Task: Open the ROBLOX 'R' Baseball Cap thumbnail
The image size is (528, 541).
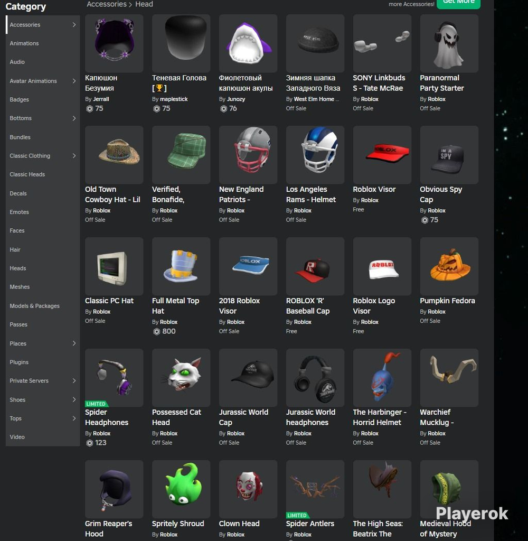Action: click(315, 266)
